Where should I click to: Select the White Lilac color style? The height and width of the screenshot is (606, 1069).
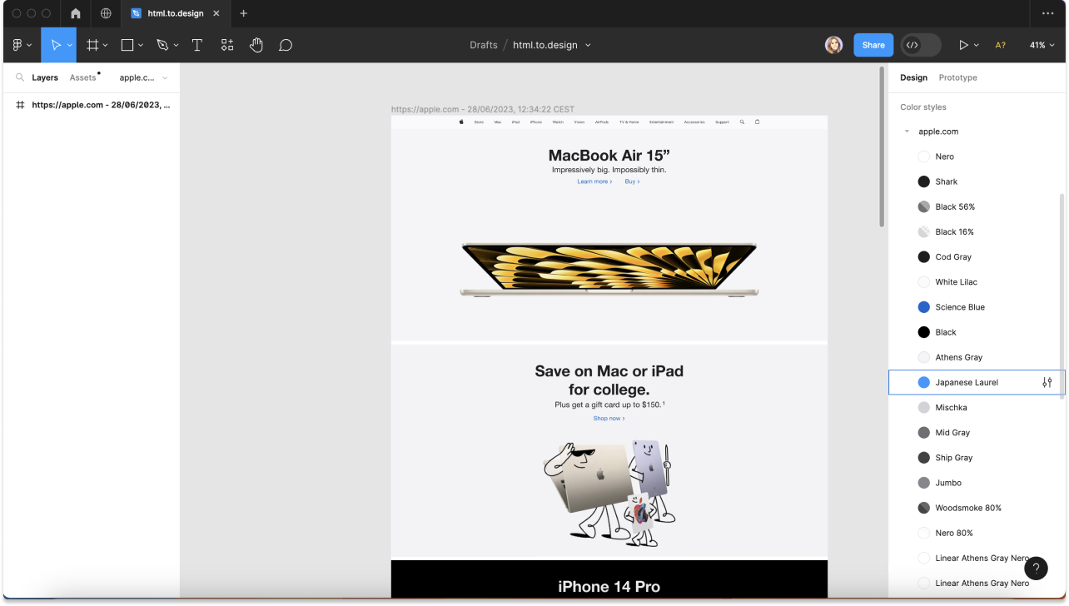click(x=976, y=281)
